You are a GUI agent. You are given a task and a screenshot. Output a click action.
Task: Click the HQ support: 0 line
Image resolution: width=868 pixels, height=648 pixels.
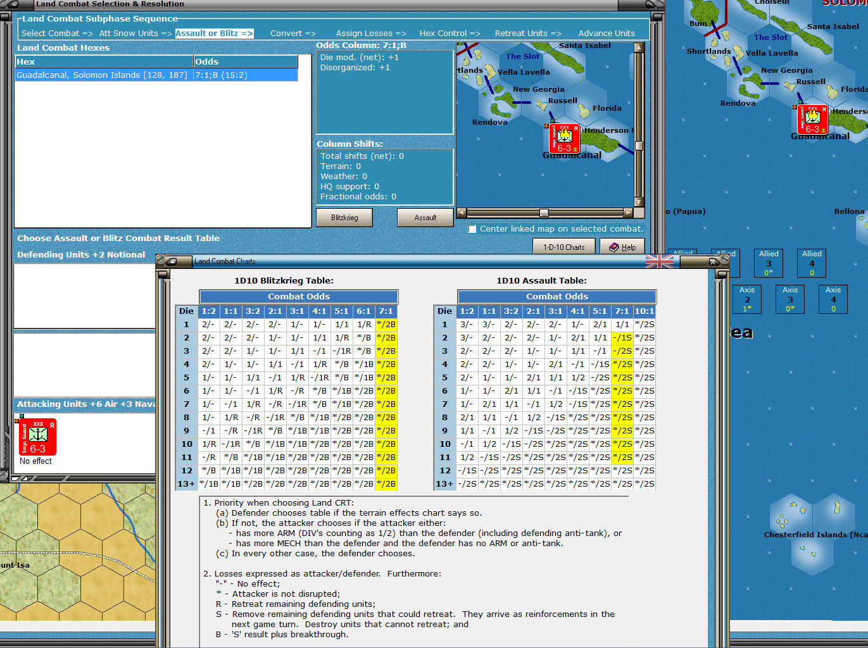(349, 187)
